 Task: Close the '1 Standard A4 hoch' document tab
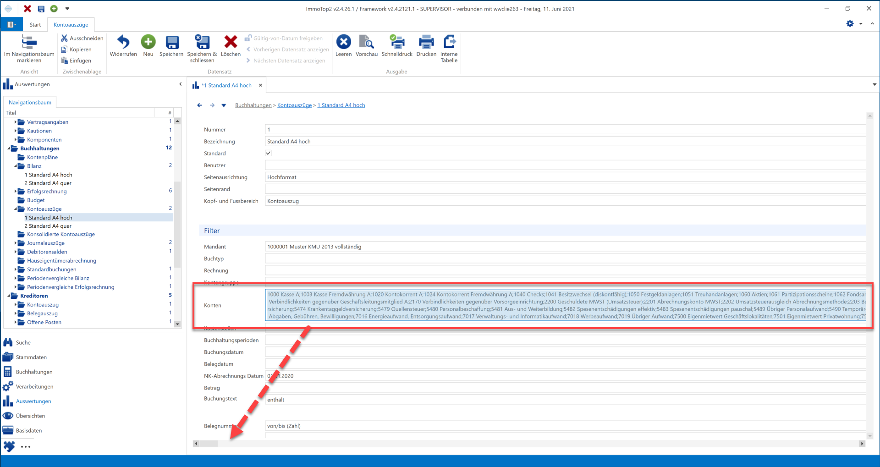[260, 85]
